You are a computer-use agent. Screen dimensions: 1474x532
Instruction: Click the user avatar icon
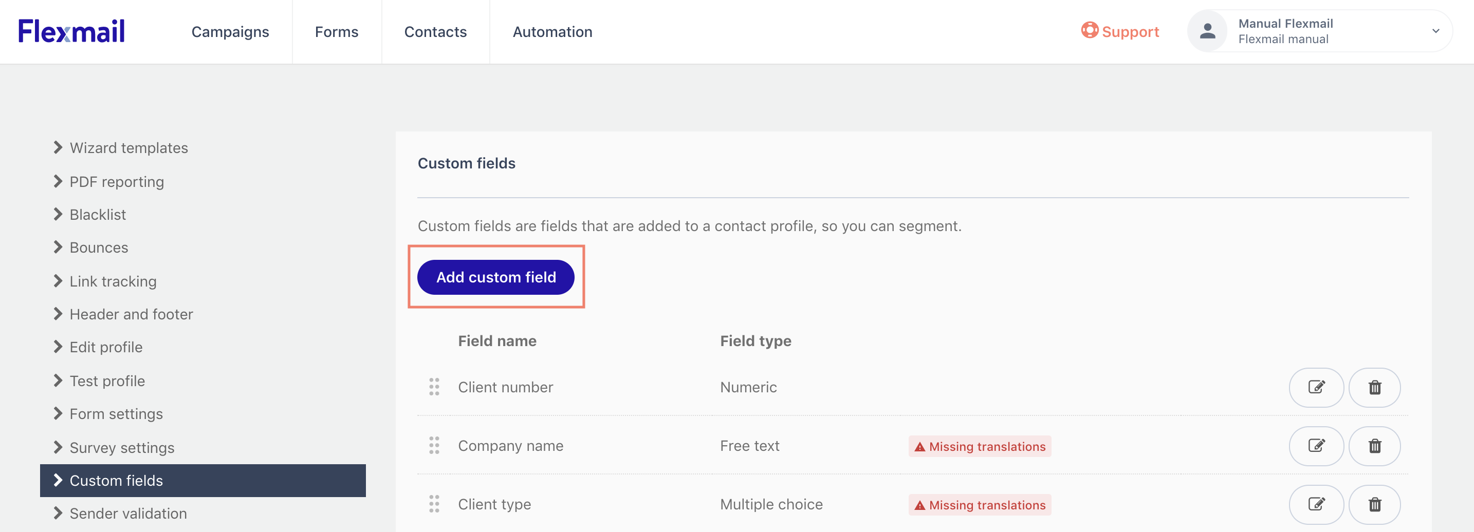click(x=1207, y=31)
